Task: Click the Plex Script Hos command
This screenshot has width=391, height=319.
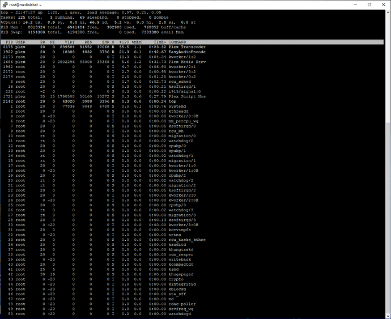Action: pyautogui.click(x=187, y=96)
